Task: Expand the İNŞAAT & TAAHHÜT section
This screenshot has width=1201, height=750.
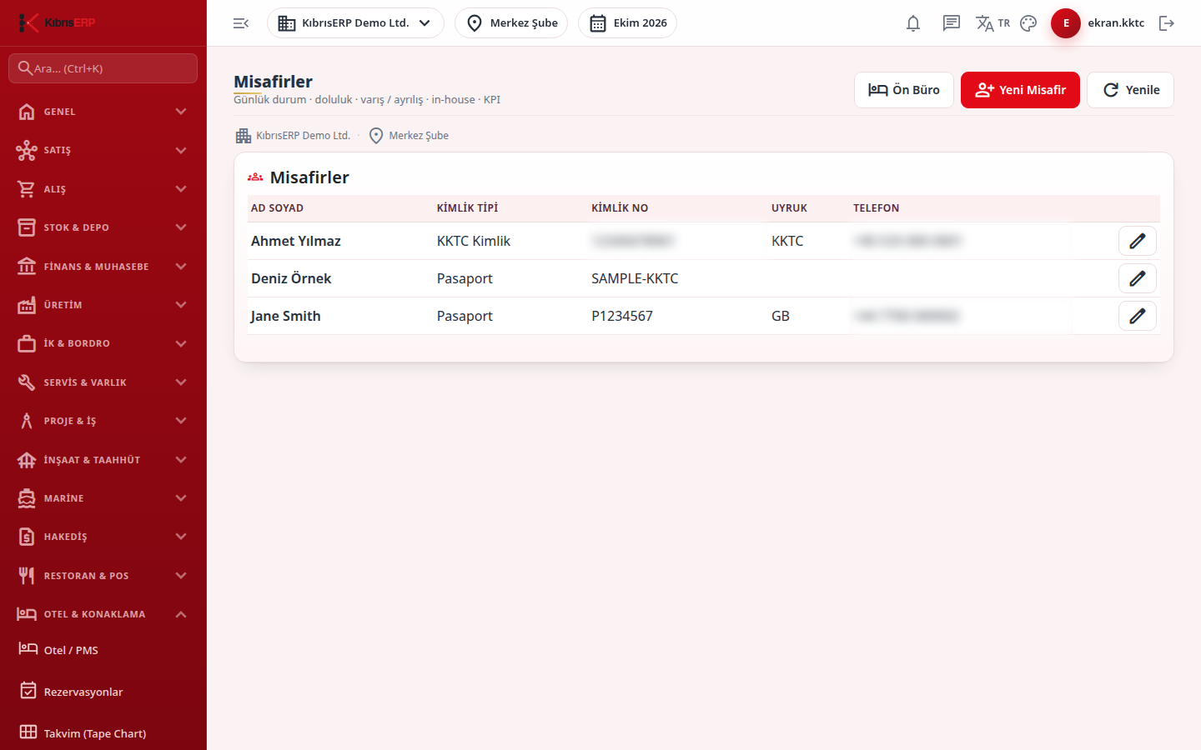Action: pos(103,460)
